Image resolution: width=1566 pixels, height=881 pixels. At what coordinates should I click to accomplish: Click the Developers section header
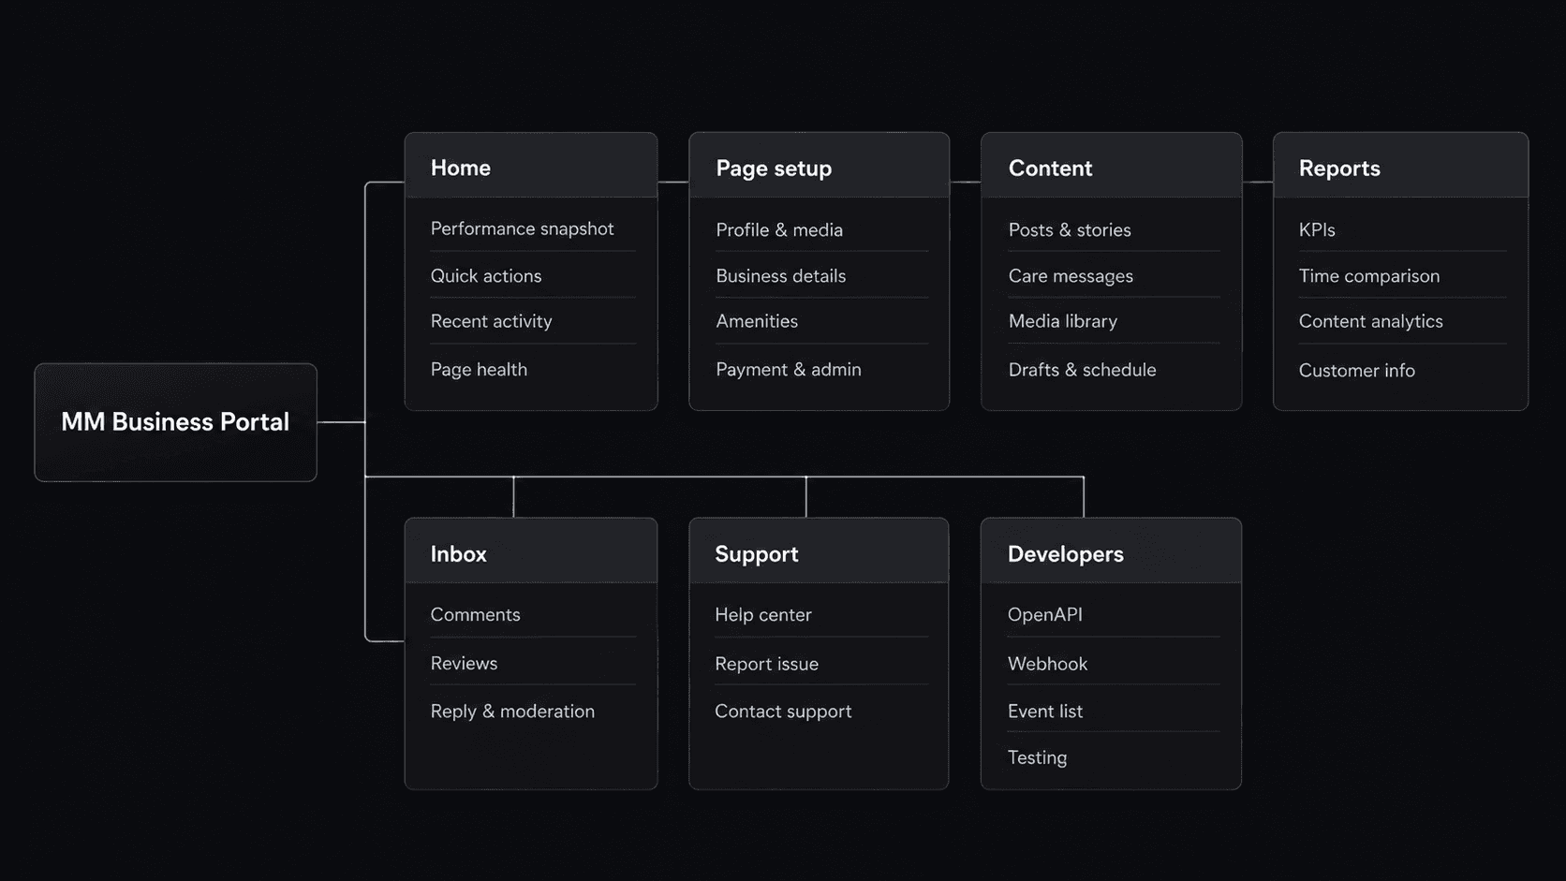pos(1111,551)
